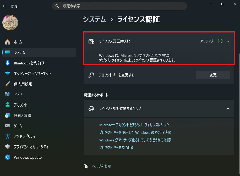Screen dimensions: 240x176
Task: Click the Windows Update sync icon
Action: (8, 157)
